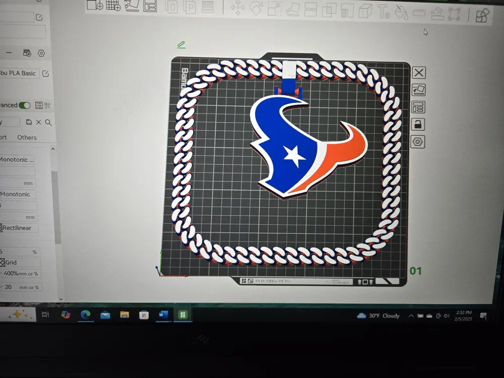The height and width of the screenshot is (378, 504).
Task: Click the Add plate grid icon
Action: point(113,6)
